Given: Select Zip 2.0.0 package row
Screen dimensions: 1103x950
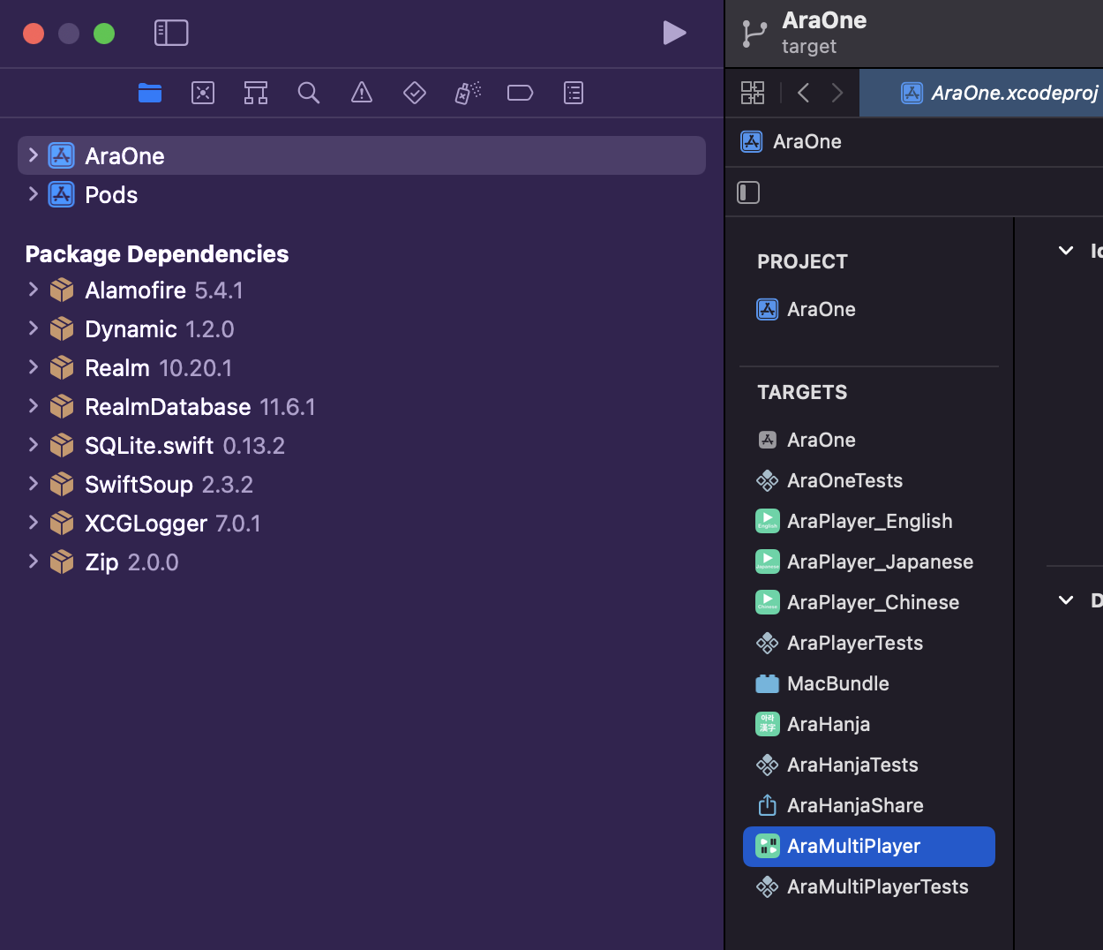Looking at the screenshot, I should tap(362, 562).
